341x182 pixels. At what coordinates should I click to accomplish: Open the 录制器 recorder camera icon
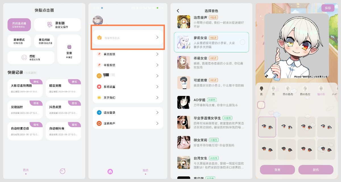[x=50, y=25]
